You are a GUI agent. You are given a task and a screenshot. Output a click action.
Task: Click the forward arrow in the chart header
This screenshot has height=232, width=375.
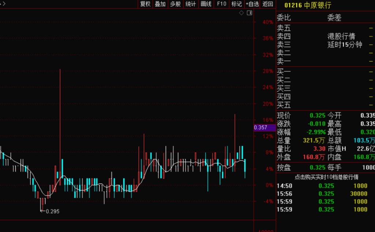(4, 4)
